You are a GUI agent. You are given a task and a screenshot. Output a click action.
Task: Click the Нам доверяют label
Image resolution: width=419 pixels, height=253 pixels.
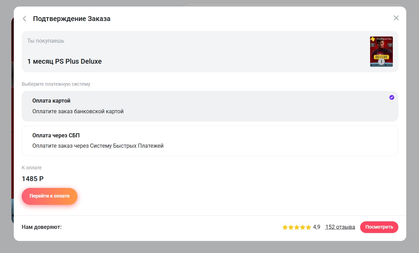click(42, 227)
